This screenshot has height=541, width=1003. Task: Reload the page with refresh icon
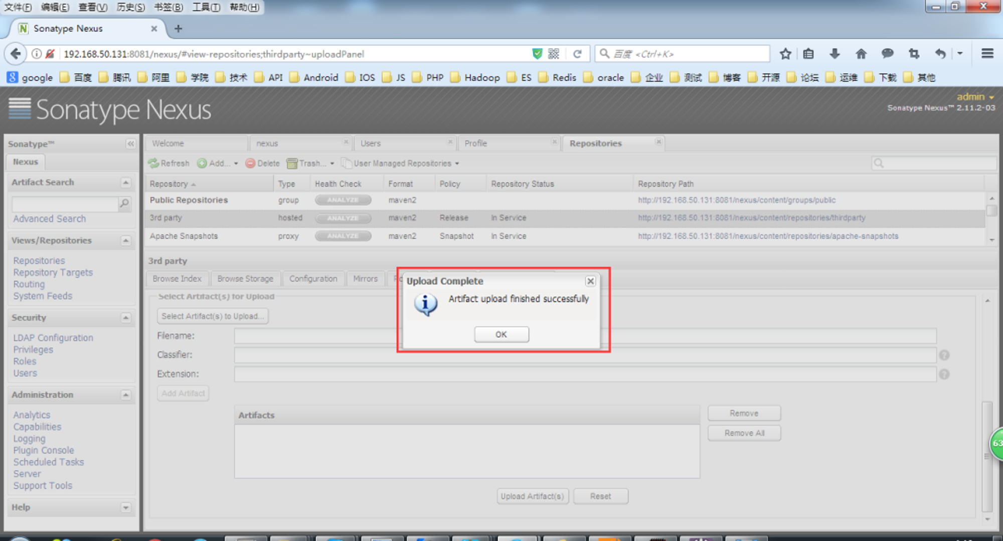pyautogui.click(x=577, y=54)
